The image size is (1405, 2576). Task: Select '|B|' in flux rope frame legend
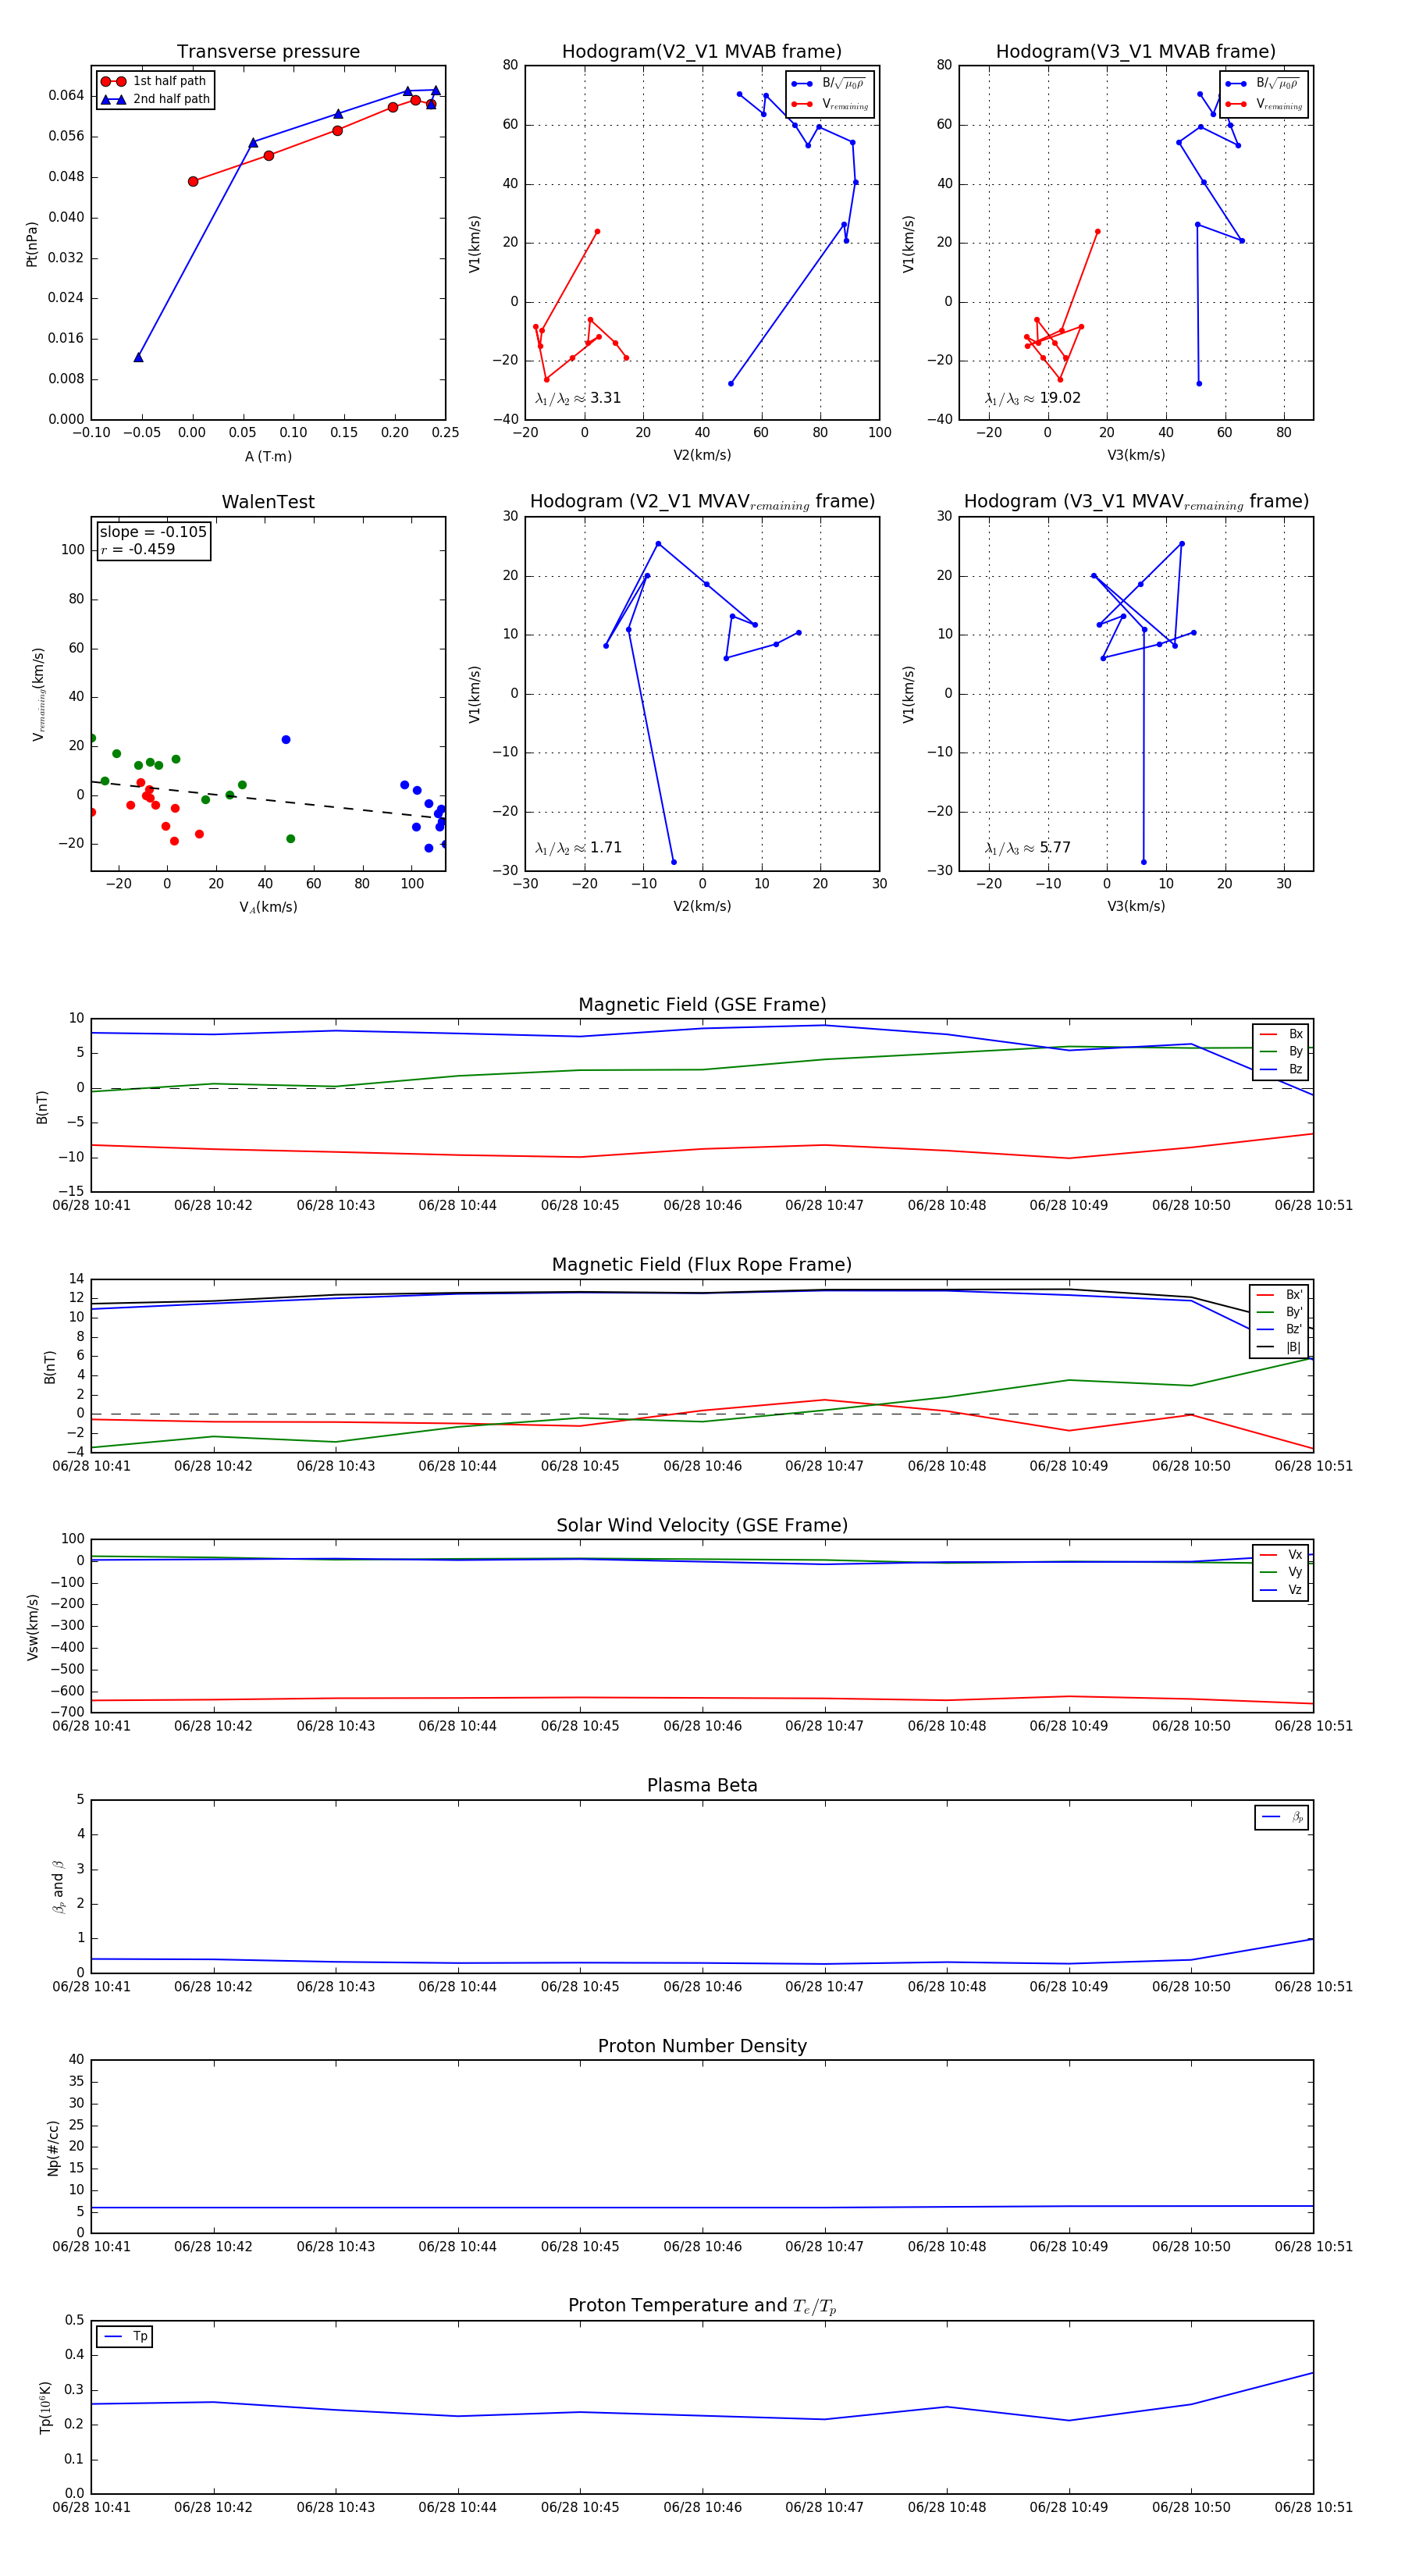pyautogui.click(x=1280, y=1348)
